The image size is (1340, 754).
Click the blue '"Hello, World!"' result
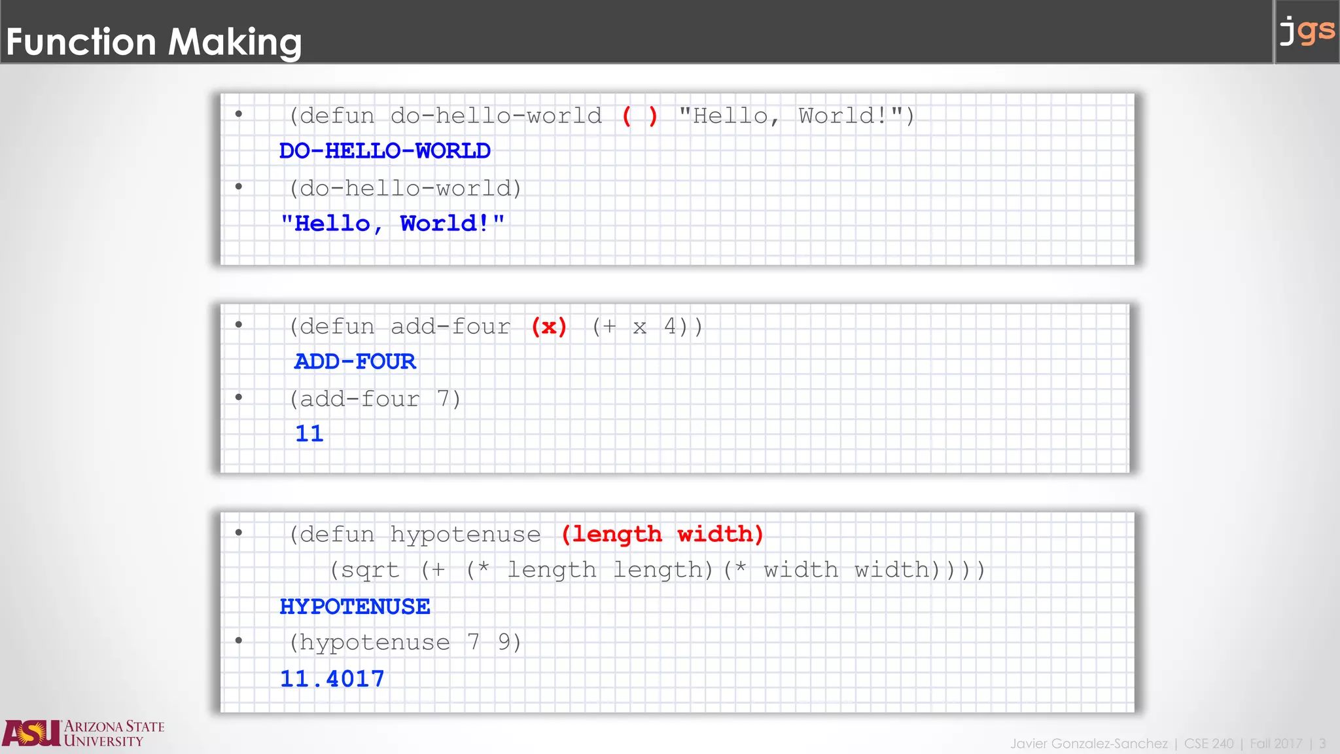393,224
